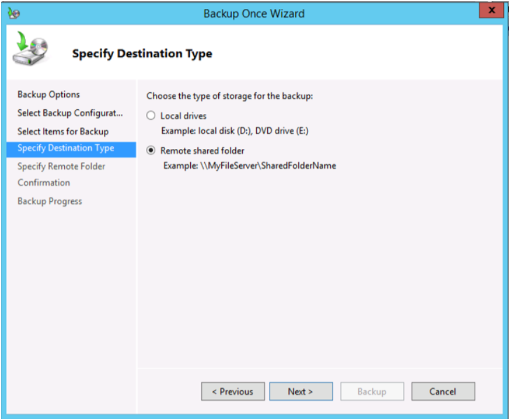
Task: Go to the Backup Options step
Action: coord(48,95)
